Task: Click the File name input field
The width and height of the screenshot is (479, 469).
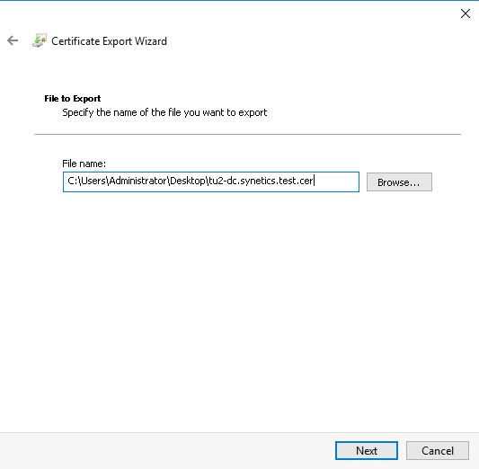Action: (211, 181)
